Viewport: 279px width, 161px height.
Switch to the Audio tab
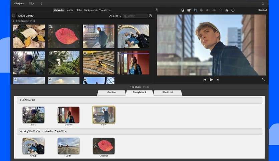click(x=70, y=10)
